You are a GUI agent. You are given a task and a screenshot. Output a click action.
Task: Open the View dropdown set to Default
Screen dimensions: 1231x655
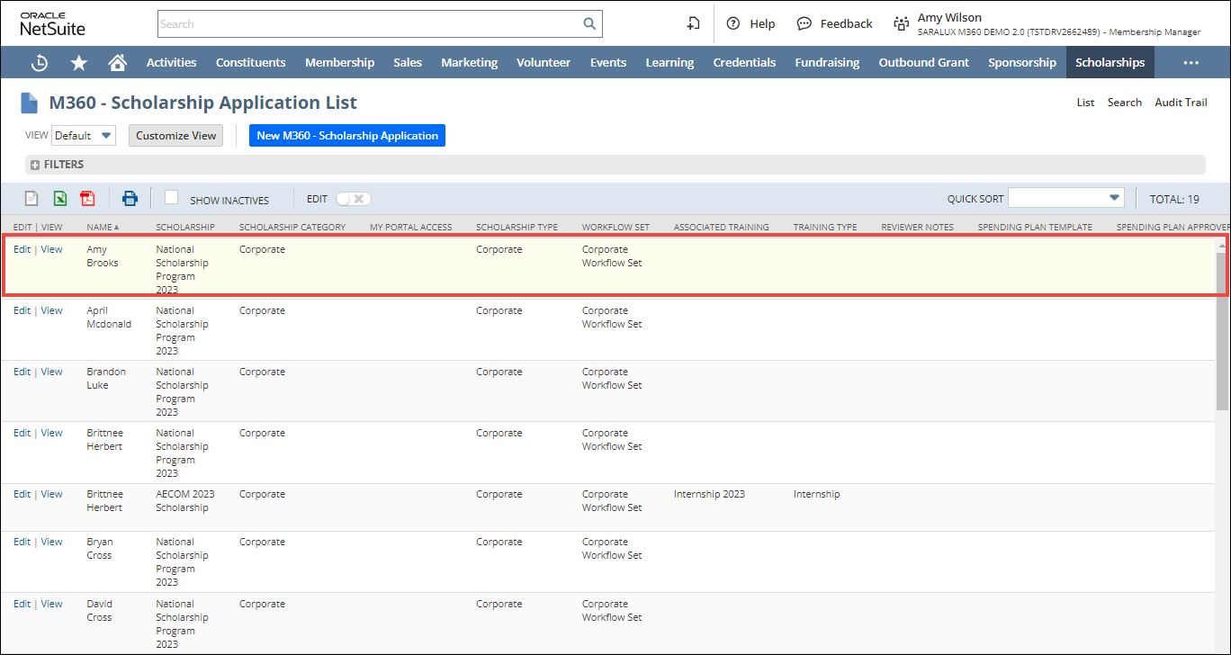pos(84,136)
